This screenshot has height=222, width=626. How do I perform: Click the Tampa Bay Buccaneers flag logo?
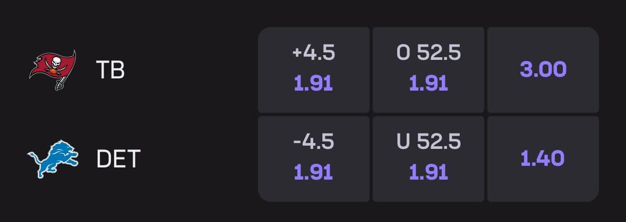52,69
